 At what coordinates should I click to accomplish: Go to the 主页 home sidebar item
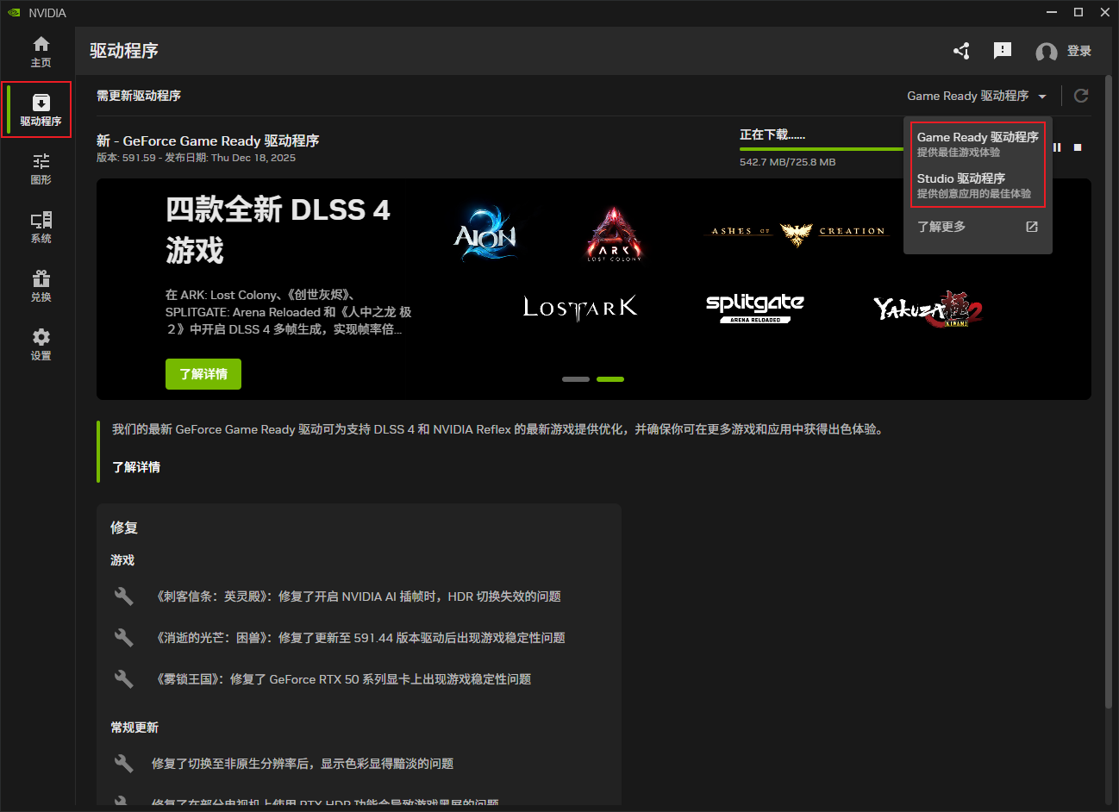pos(41,52)
